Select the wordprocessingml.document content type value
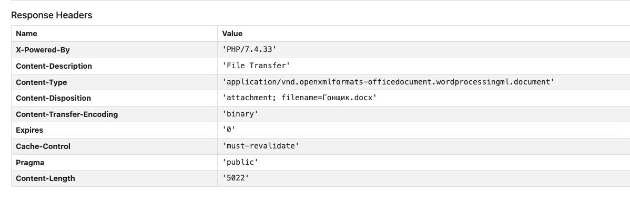630x203 pixels. pyautogui.click(x=388, y=82)
